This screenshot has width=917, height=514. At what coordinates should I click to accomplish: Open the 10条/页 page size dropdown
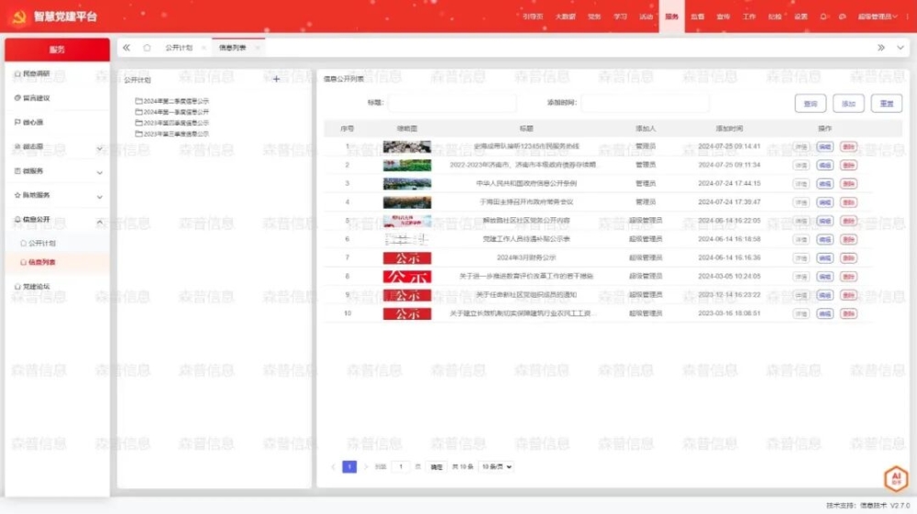pyautogui.click(x=496, y=466)
